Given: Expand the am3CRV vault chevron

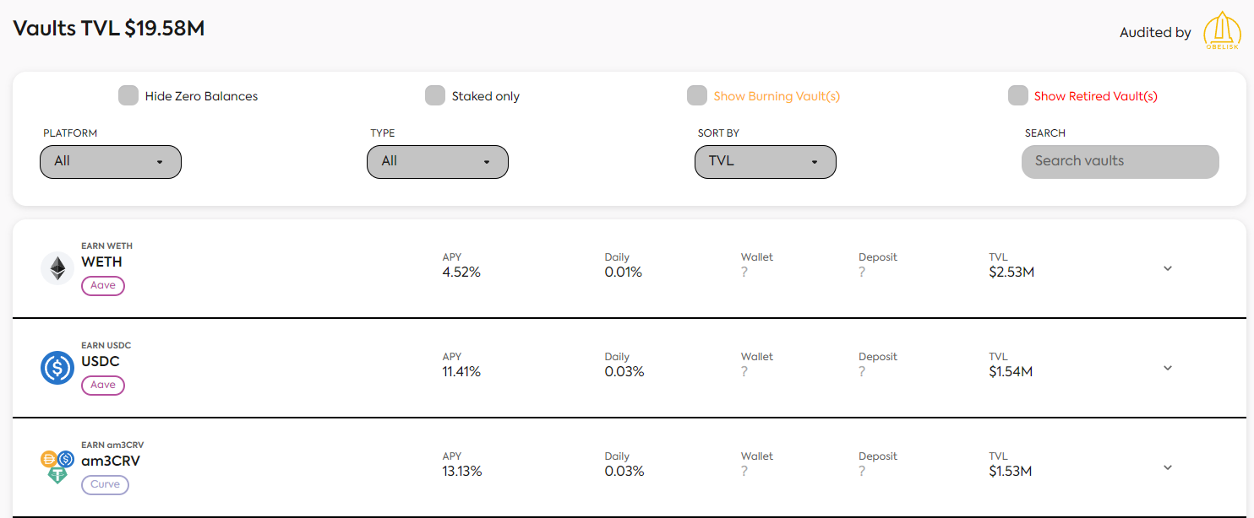Looking at the screenshot, I should pos(1168,467).
